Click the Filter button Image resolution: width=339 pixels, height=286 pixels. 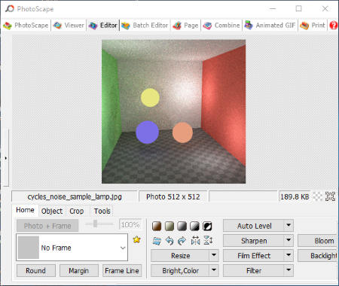point(253,271)
